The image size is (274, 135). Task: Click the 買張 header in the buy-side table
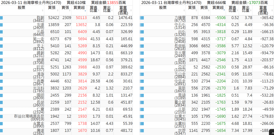[52, 8]
